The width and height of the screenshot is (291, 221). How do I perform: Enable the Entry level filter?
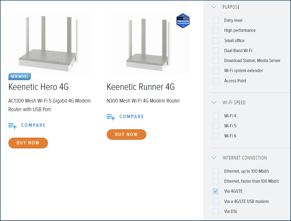point(216,20)
